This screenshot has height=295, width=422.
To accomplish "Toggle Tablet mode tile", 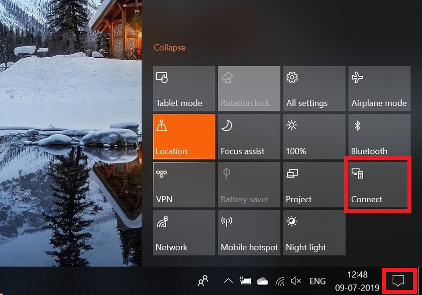I will (x=184, y=89).
